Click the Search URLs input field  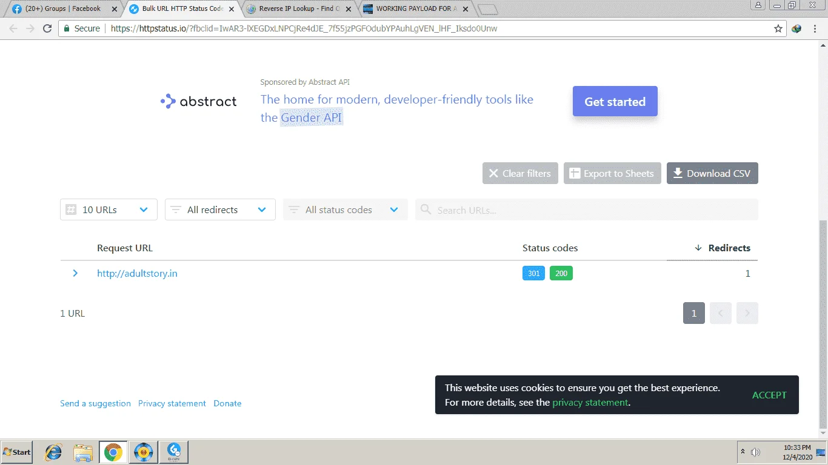587,209
